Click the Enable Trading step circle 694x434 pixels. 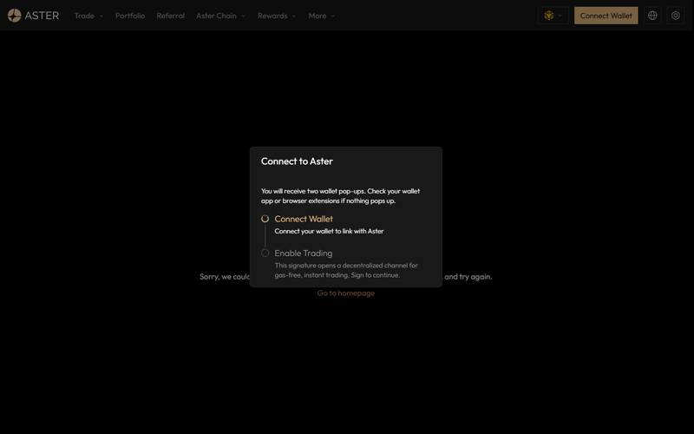pyautogui.click(x=265, y=253)
